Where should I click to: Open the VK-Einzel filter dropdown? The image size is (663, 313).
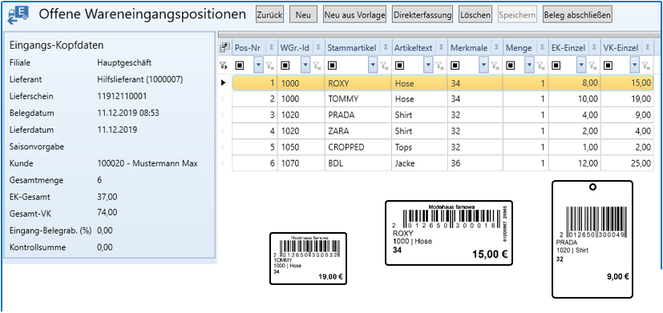click(635, 66)
